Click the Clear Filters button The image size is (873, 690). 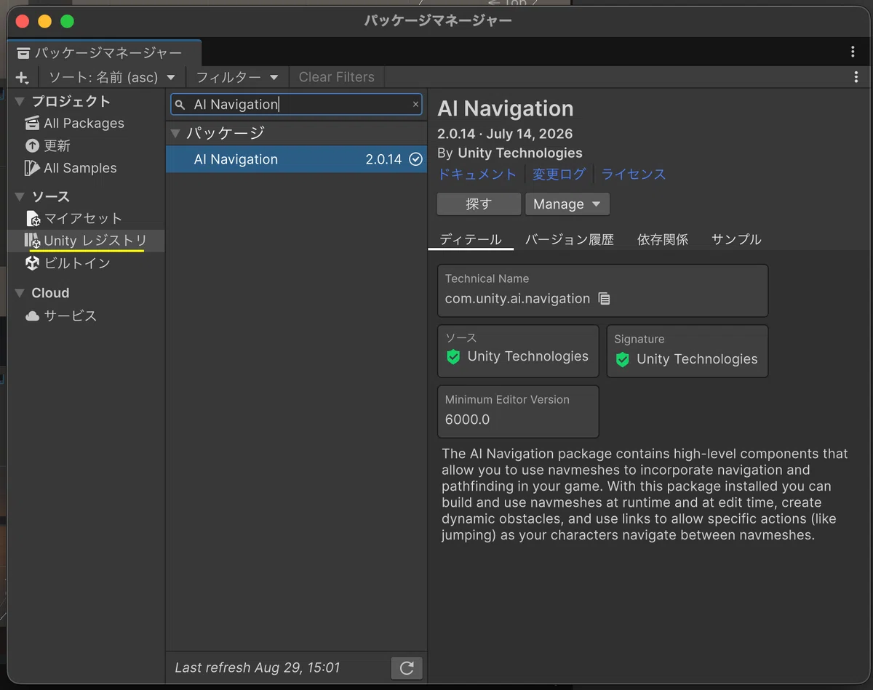[337, 77]
